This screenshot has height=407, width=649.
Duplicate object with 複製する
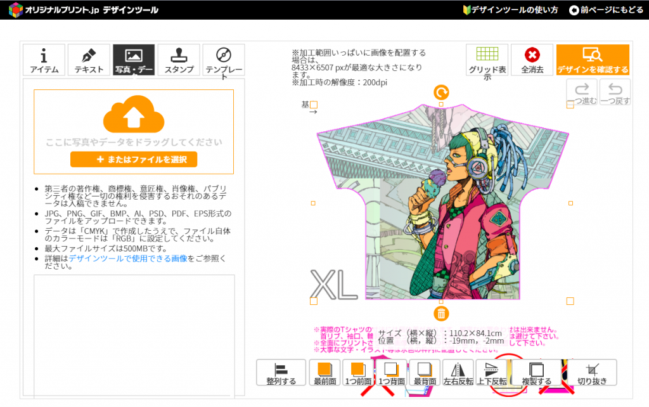point(536,373)
